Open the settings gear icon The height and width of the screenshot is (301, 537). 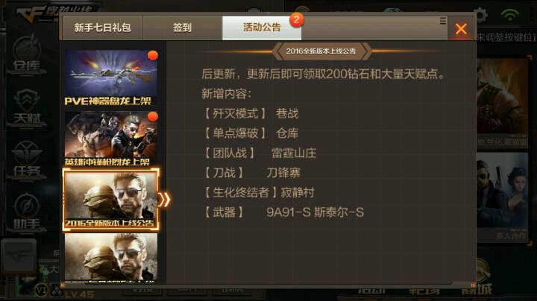482,15
